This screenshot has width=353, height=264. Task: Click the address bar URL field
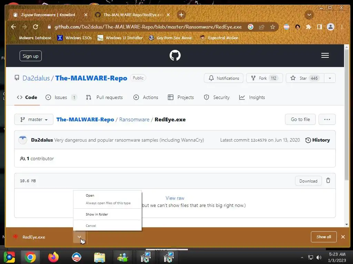[148, 27]
